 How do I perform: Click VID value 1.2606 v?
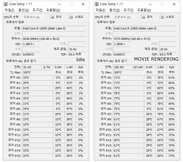[122, 44]
